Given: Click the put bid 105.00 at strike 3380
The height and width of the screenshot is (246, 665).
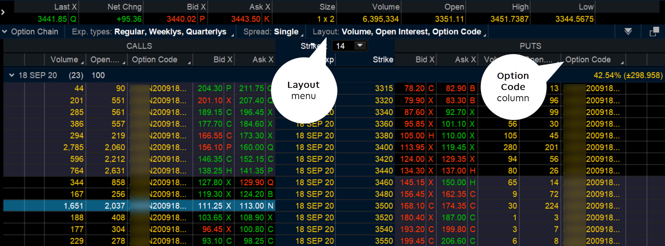Looking at the screenshot, I should coord(412,135).
